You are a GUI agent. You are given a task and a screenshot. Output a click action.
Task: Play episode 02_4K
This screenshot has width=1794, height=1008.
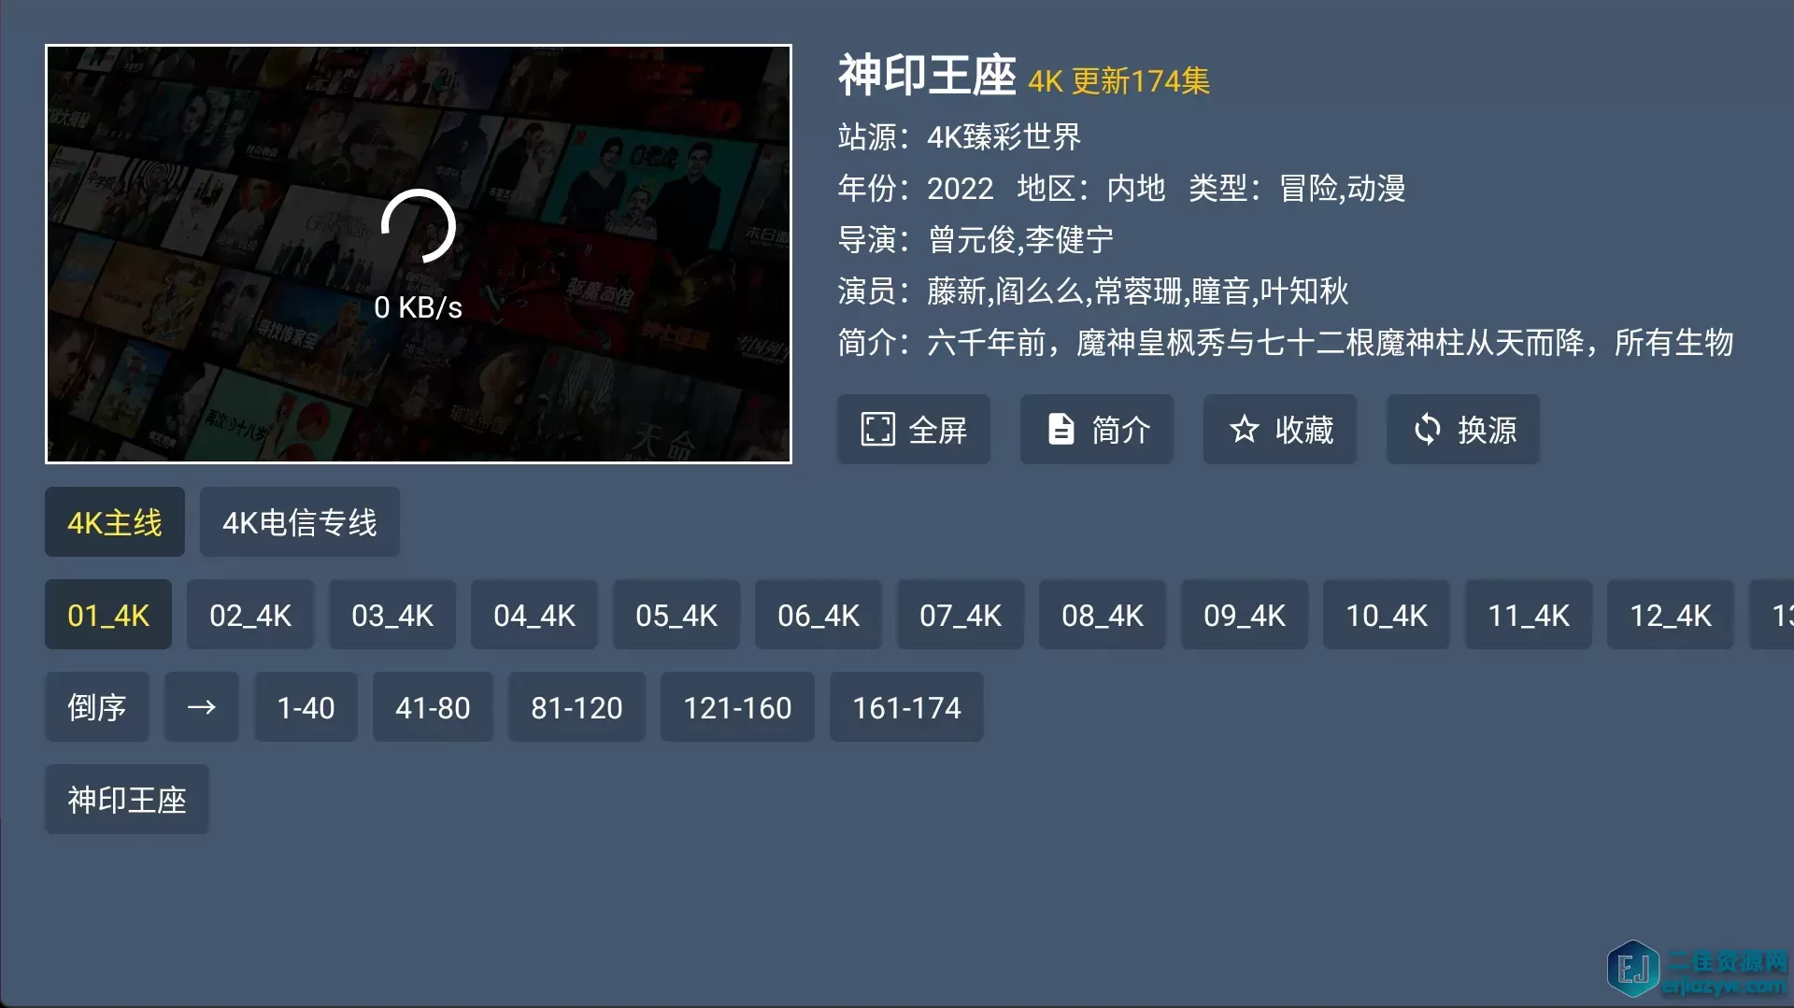(250, 615)
